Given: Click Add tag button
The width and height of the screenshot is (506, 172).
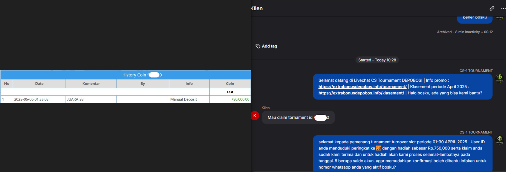Looking at the screenshot, I should [266, 46].
